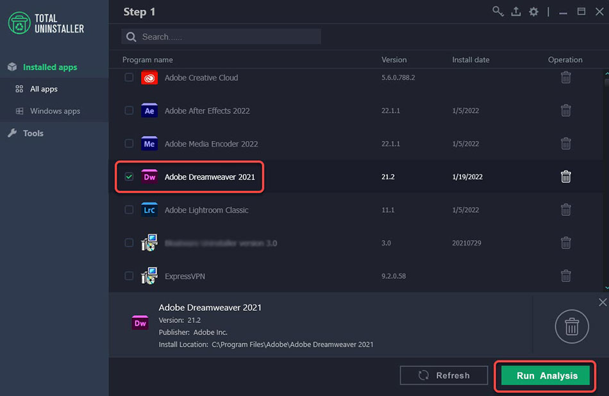Click the Operation column header
The height and width of the screenshot is (396, 609).
click(x=565, y=60)
